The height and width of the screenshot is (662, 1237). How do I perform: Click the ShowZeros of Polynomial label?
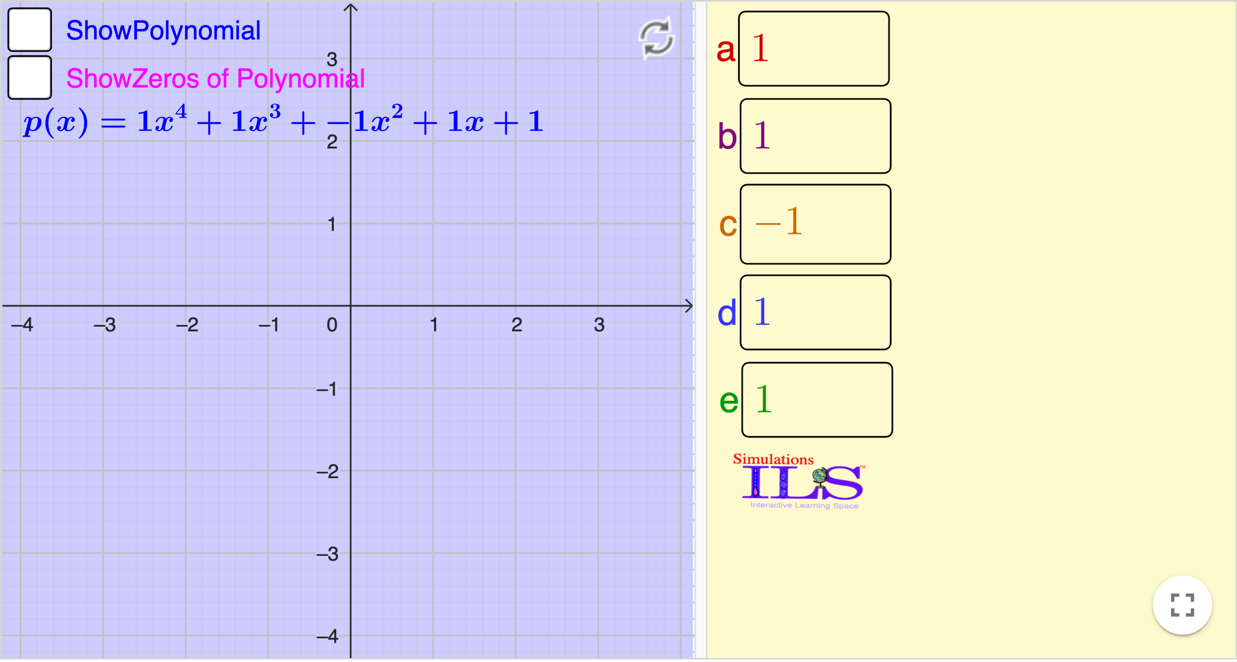(215, 79)
